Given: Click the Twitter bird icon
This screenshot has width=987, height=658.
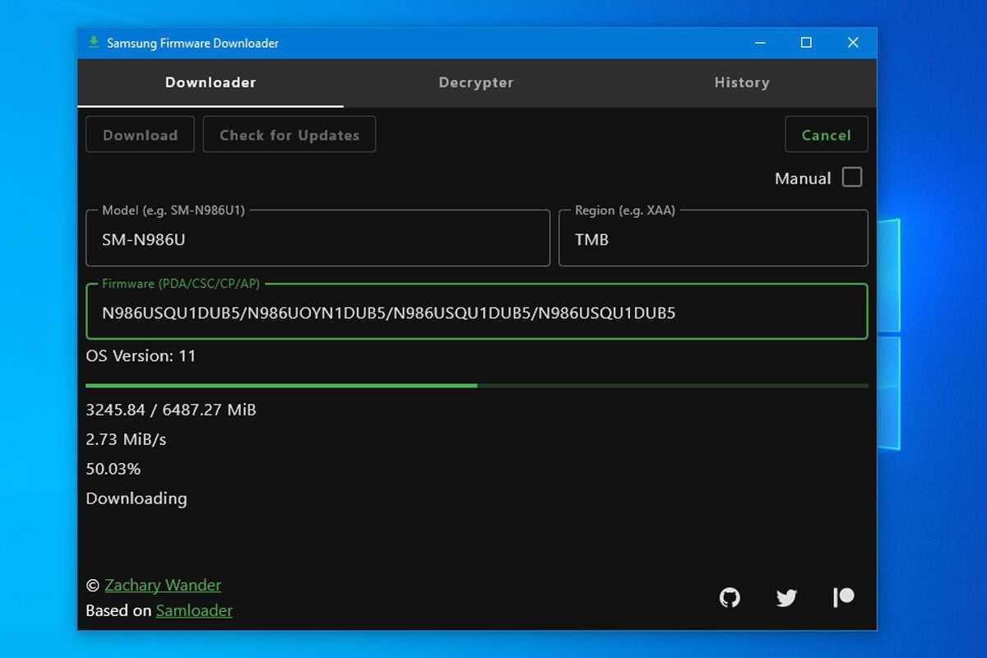Looking at the screenshot, I should (x=786, y=597).
